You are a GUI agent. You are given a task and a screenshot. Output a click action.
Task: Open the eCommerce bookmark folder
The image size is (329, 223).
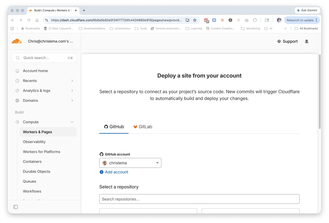pyautogui.click(x=120, y=28)
